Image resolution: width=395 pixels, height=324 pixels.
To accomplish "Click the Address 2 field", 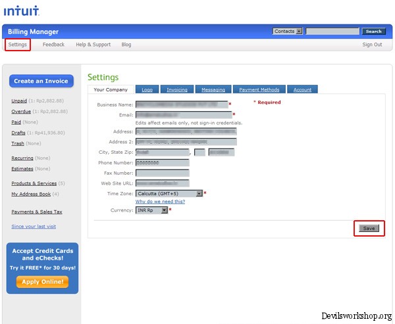I will [186, 141].
